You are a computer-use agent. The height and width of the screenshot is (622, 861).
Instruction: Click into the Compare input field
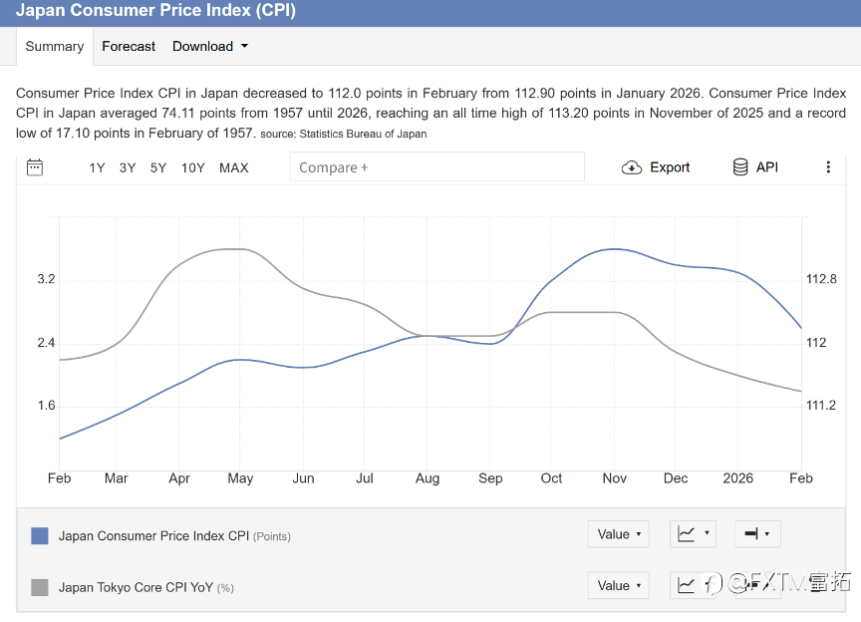coord(436,167)
